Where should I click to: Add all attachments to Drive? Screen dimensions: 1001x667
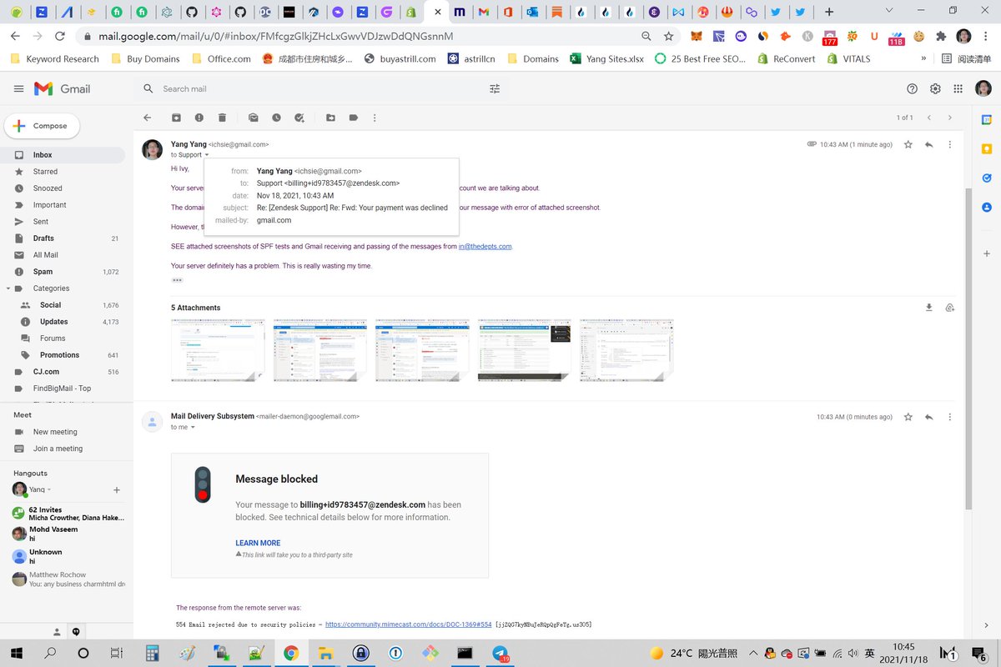(x=950, y=308)
